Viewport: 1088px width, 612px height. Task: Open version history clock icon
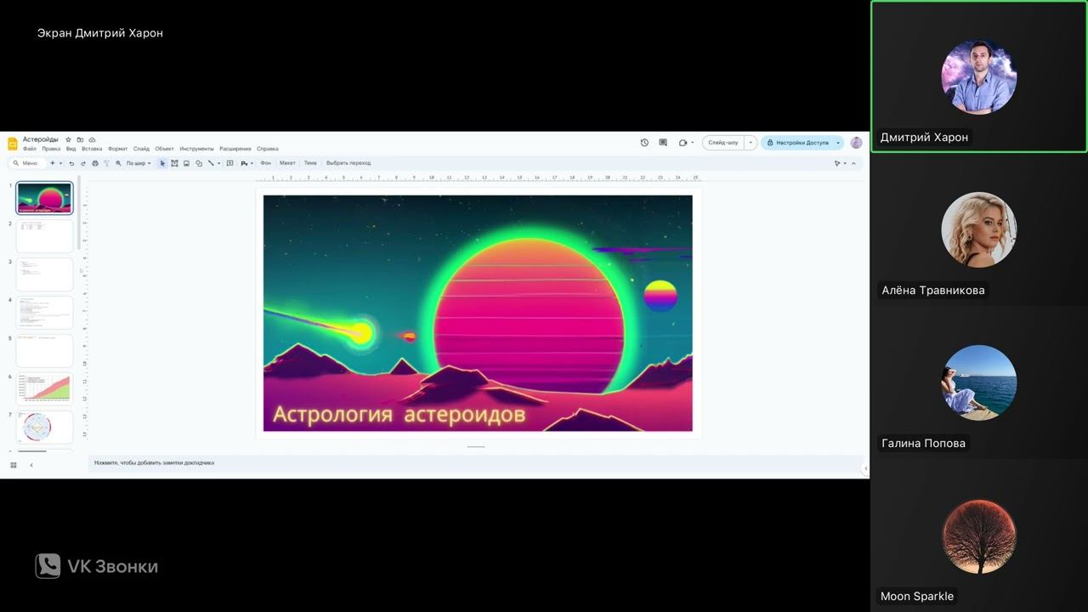click(x=644, y=143)
